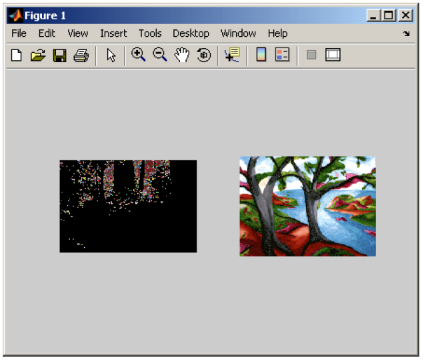Print the figure with the printer icon
Screen dimensions: 424x360
(x=81, y=55)
